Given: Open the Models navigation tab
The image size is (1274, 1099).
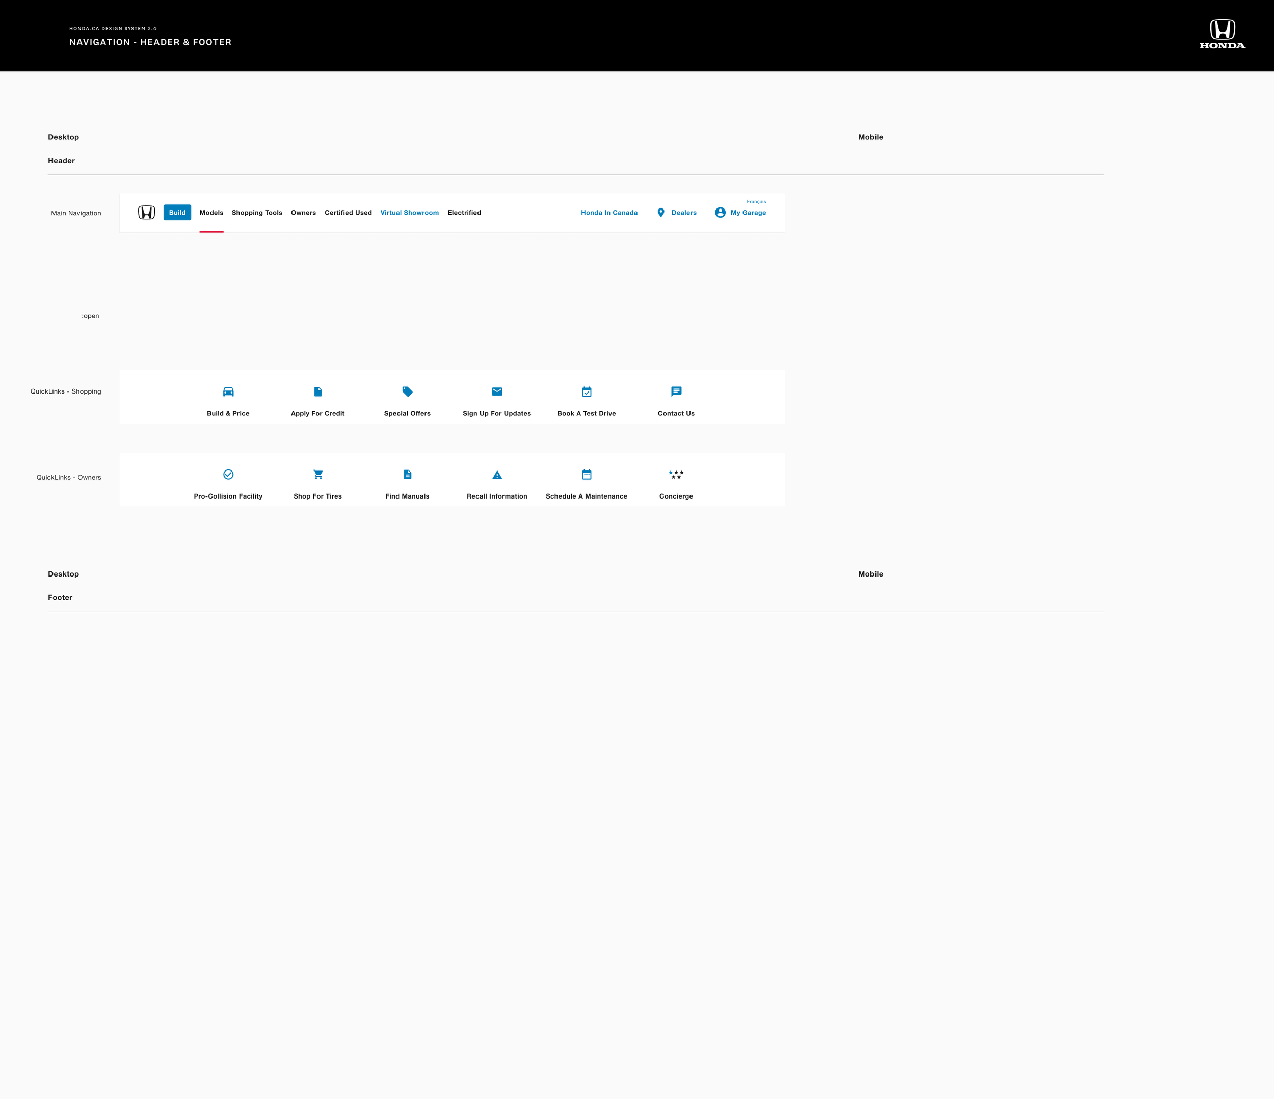Looking at the screenshot, I should point(211,213).
